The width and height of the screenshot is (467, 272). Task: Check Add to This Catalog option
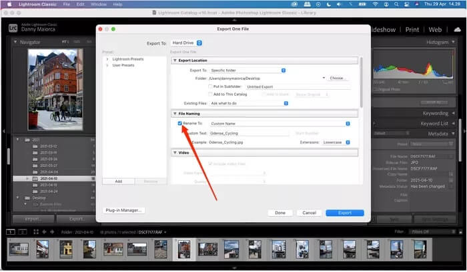click(x=210, y=94)
